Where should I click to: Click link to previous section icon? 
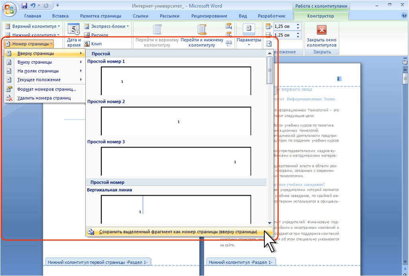(x=228, y=43)
